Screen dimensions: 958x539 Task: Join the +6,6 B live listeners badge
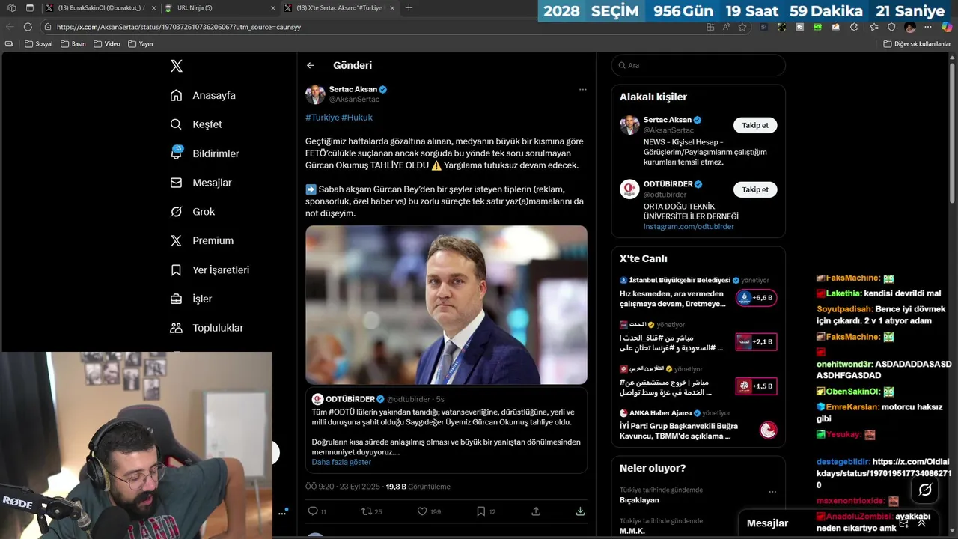(x=756, y=298)
